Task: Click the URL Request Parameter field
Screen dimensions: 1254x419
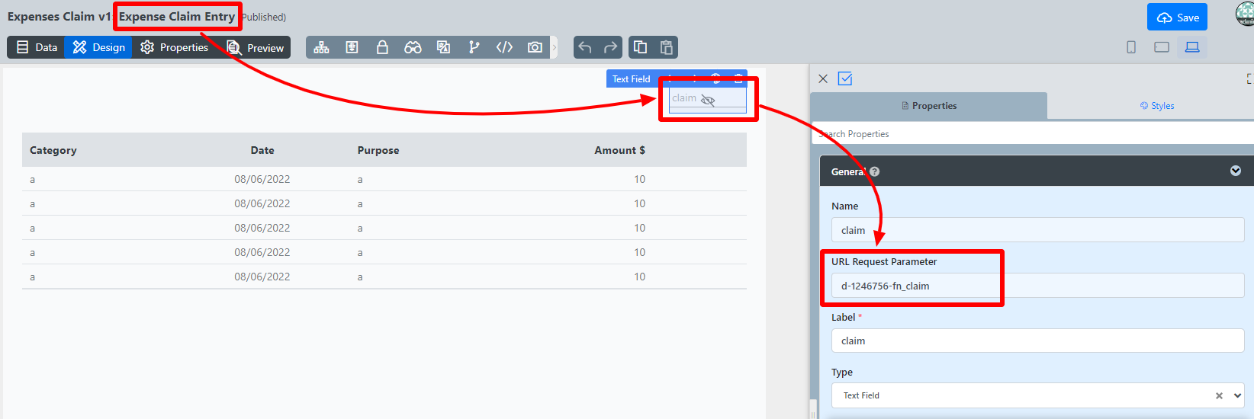Action: coord(1037,286)
